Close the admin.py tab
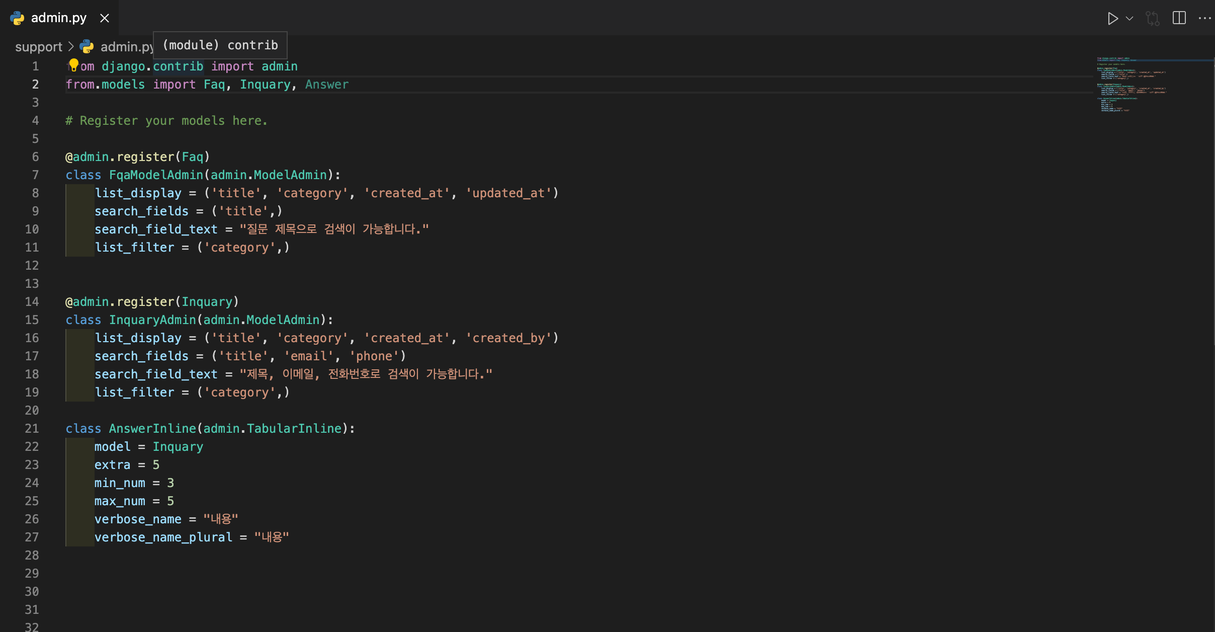 (104, 18)
